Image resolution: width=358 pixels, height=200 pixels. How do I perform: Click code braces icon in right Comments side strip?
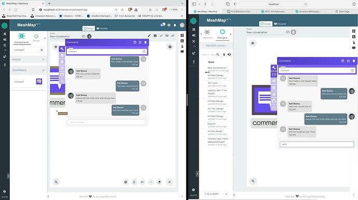point(274,74)
